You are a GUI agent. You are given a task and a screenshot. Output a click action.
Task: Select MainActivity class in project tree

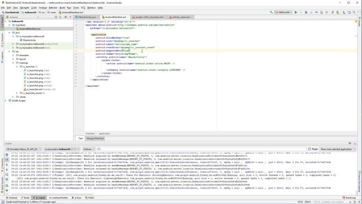pyautogui.click(x=29, y=40)
